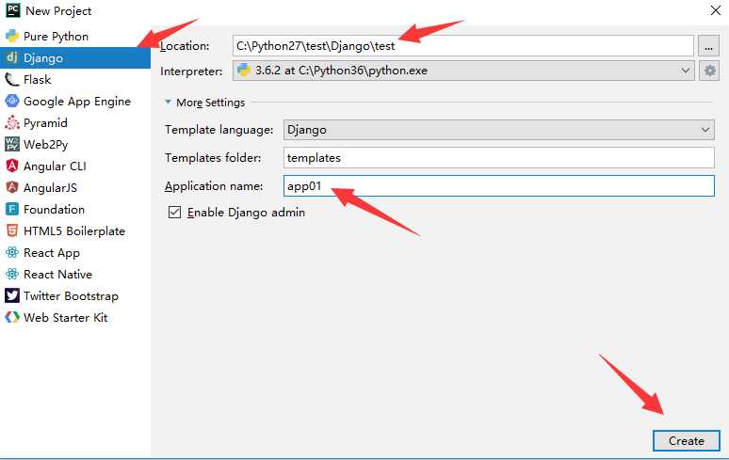Choose Pyramid project type
The height and width of the screenshot is (460, 729).
[75, 122]
